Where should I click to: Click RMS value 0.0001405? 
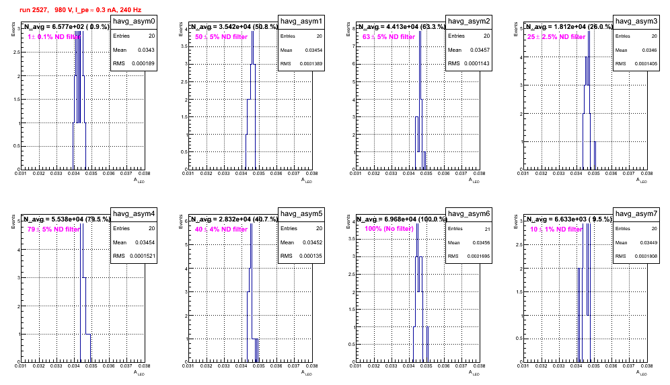[x=646, y=63]
